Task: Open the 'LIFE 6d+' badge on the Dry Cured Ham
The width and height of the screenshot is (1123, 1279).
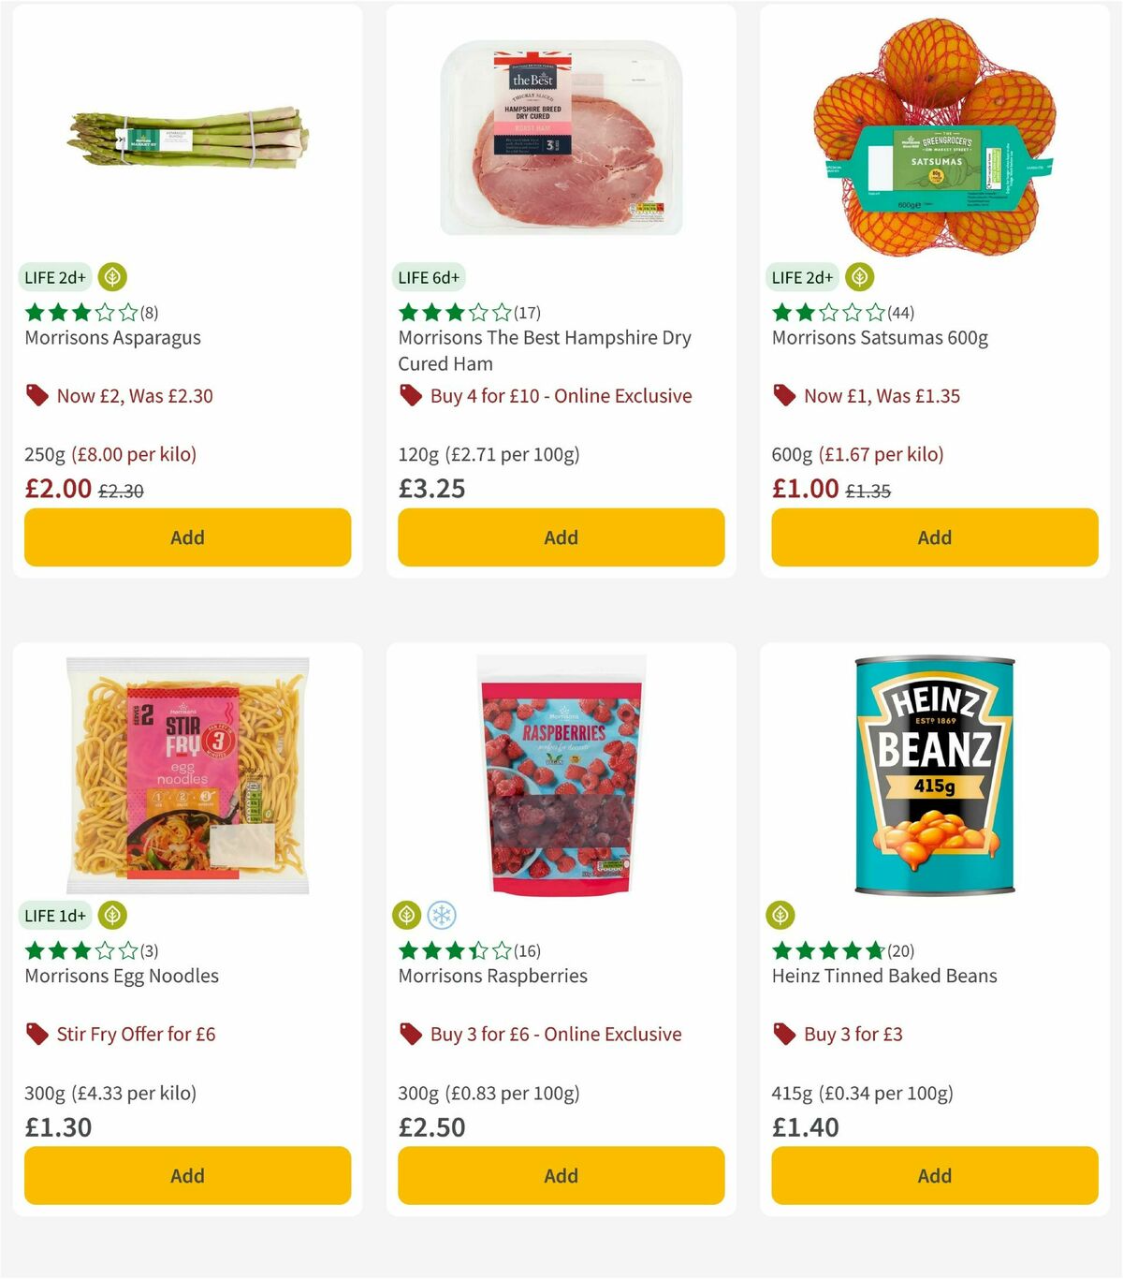Action: click(x=428, y=277)
